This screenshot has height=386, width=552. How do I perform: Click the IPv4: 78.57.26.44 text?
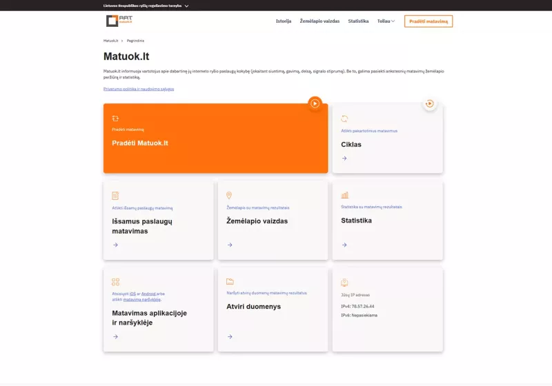pos(357,307)
